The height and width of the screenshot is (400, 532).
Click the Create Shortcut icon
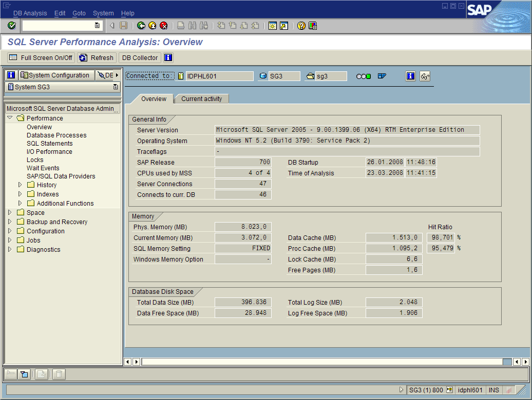pyautogui.click(x=283, y=26)
